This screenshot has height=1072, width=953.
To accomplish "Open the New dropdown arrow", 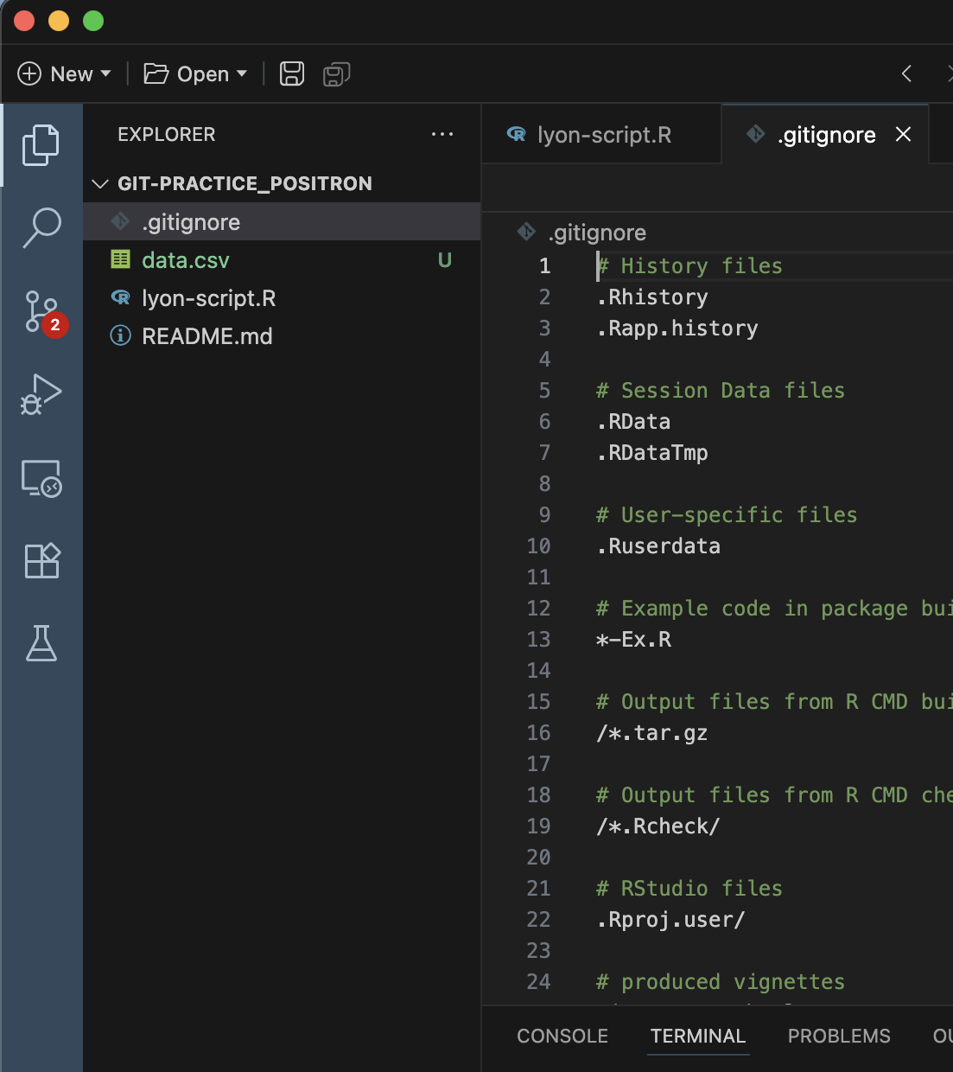I will [105, 73].
